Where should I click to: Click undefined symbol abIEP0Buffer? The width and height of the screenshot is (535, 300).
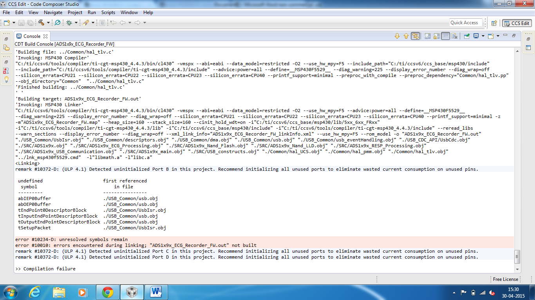[x=34, y=198]
